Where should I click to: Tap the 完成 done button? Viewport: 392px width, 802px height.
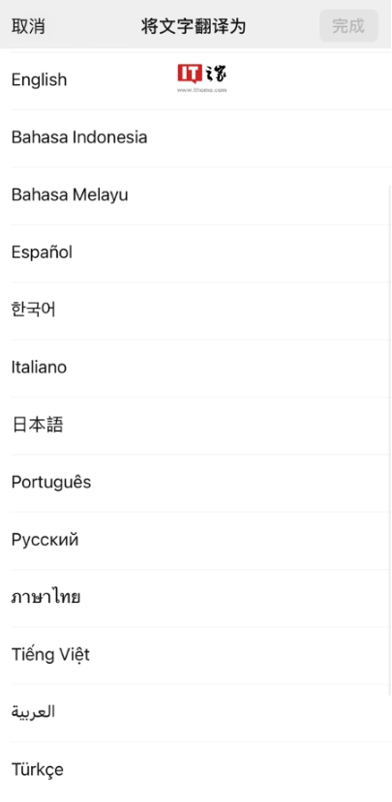coord(348,25)
